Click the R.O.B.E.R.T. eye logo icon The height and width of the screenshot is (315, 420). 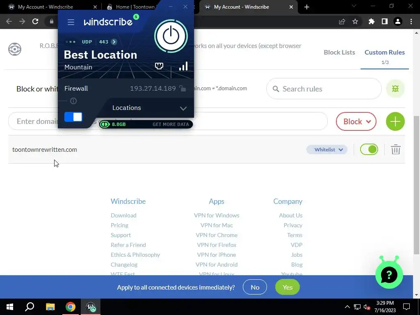click(x=15, y=49)
